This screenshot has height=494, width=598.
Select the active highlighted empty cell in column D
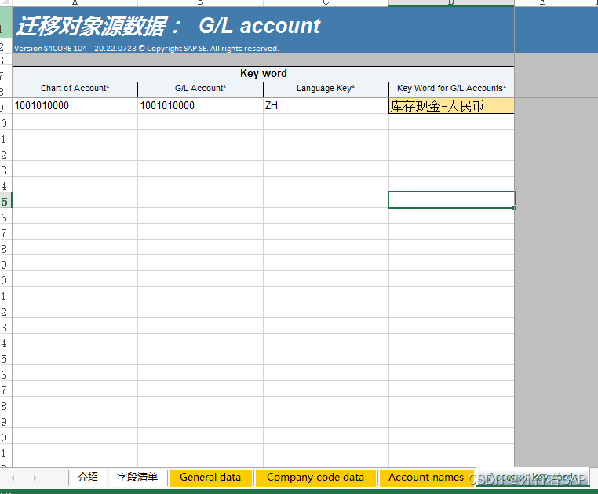pos(451,200)
